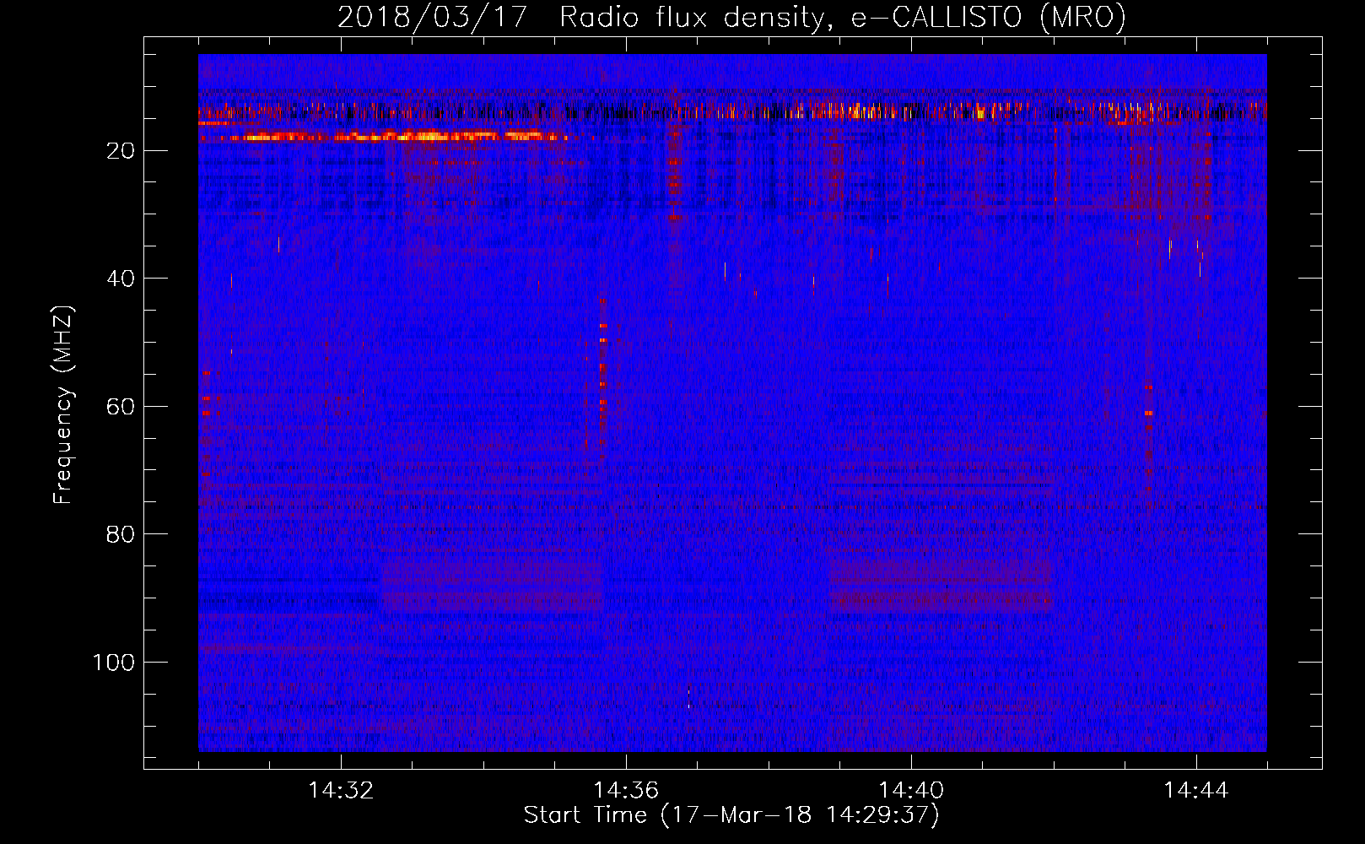Click the 14:44 time tick label

pyautogui.click(x=1196, y=790)
